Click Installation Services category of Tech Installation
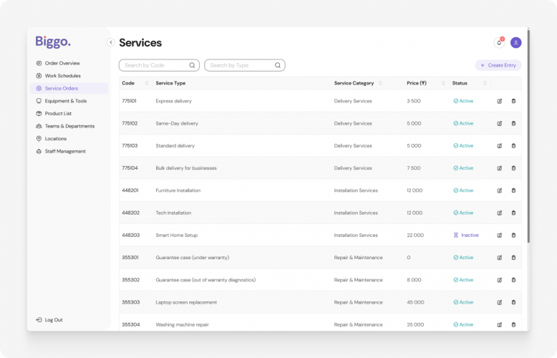557x358 pixels. (356, 213)
